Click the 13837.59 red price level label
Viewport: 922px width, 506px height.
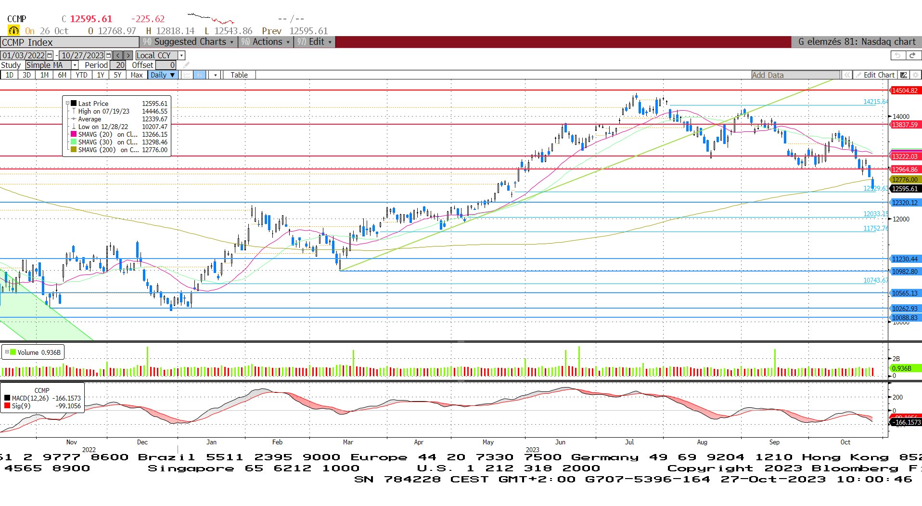pyautogui.click(x=905, y=125)
